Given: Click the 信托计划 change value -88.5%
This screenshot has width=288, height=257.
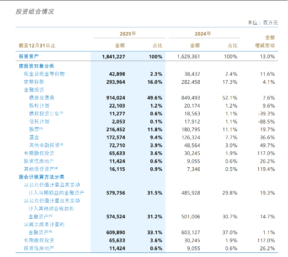Looking at the screenshot, I should click(267, 122).
